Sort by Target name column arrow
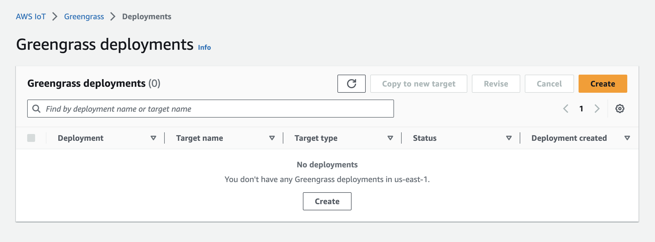Viewport: 655px width, 242px height. [x=272, y=138]
